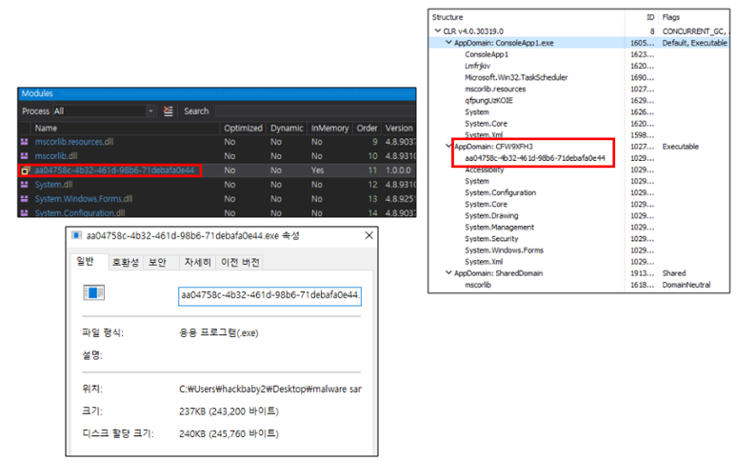Open the 자세히 tab
Viewport: 736px width, 461px height.
click(x=198, y=263)
